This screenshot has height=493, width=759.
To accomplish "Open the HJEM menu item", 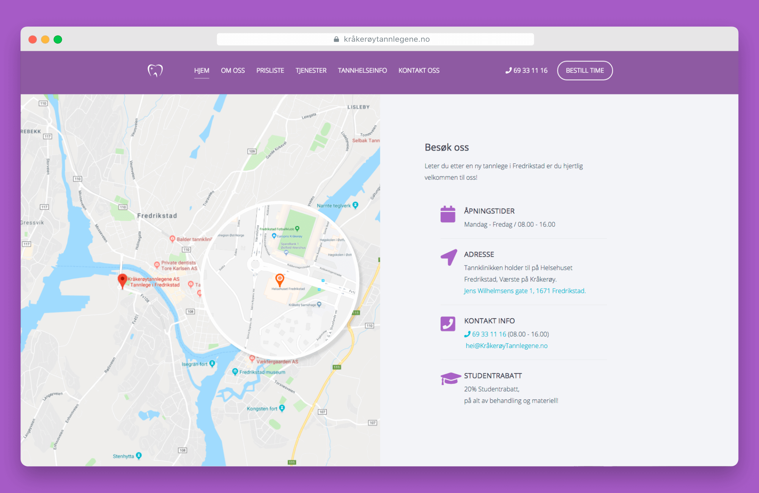I will (x=202, y=71).
